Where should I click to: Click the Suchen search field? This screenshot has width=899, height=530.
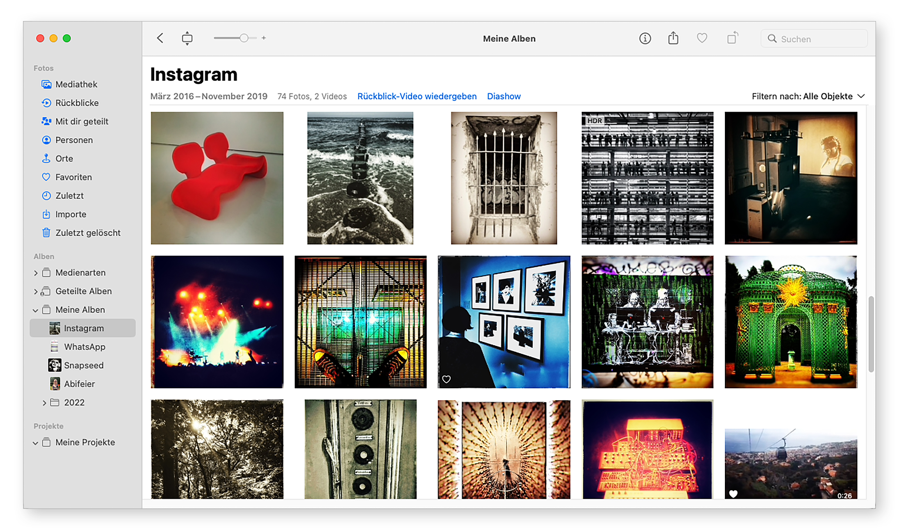820,39
